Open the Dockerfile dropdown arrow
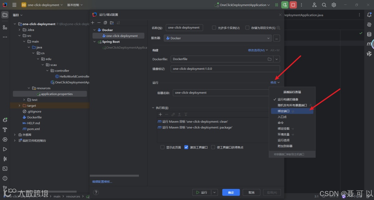Image resolution: width=374 pixels, height=200 pixels. pyautogui.click(x=276, y=59)
